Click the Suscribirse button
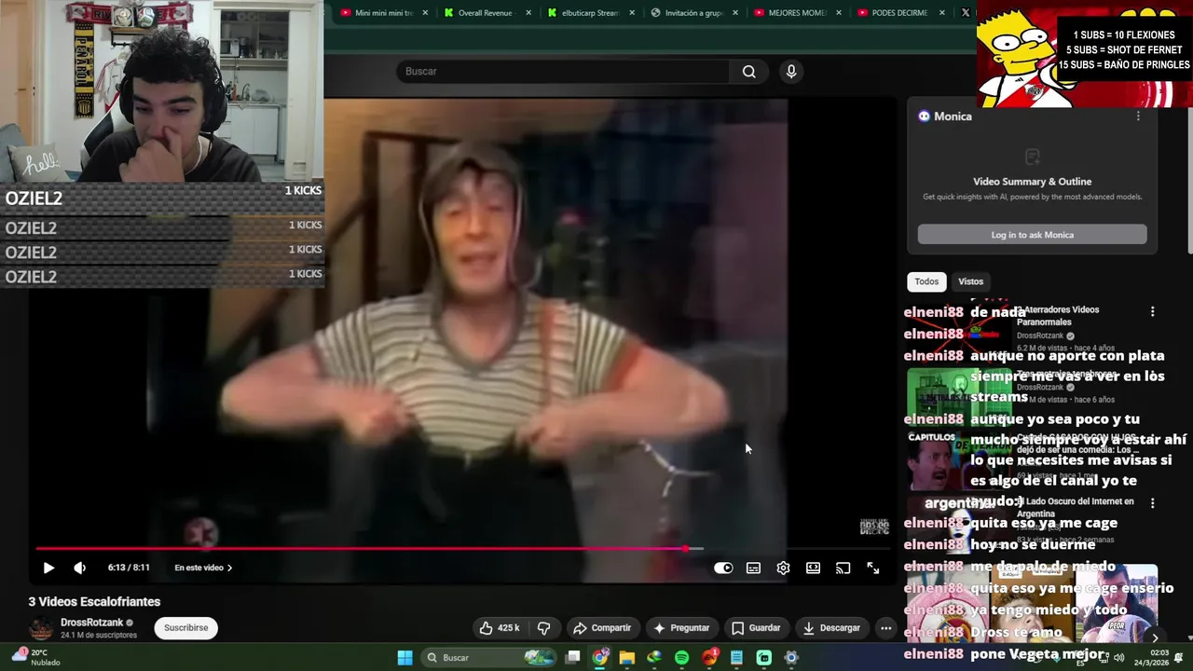This screenshot has height=671, width=1193. pyautogui.click(x=186, y=628)
